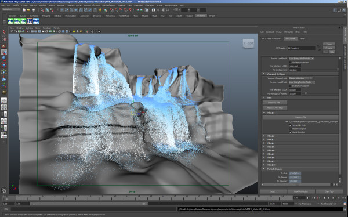Click the Remove PRT Files button

275,108
